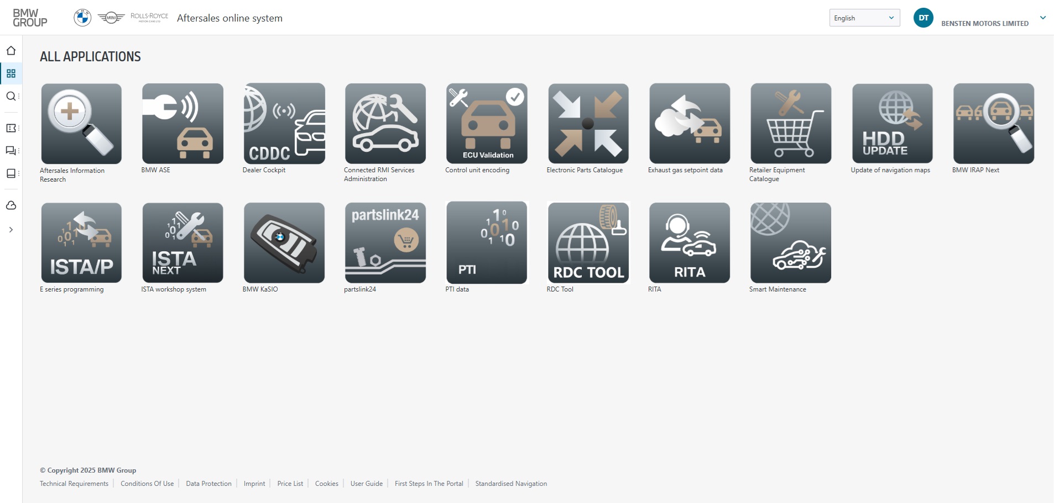Open Conditions Of Use footer link

click(x=147, y=484)
